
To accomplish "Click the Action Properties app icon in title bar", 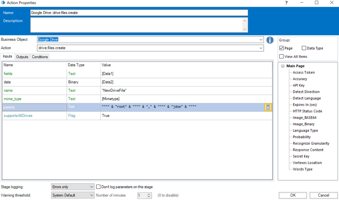I will click(x=3, y=3).
